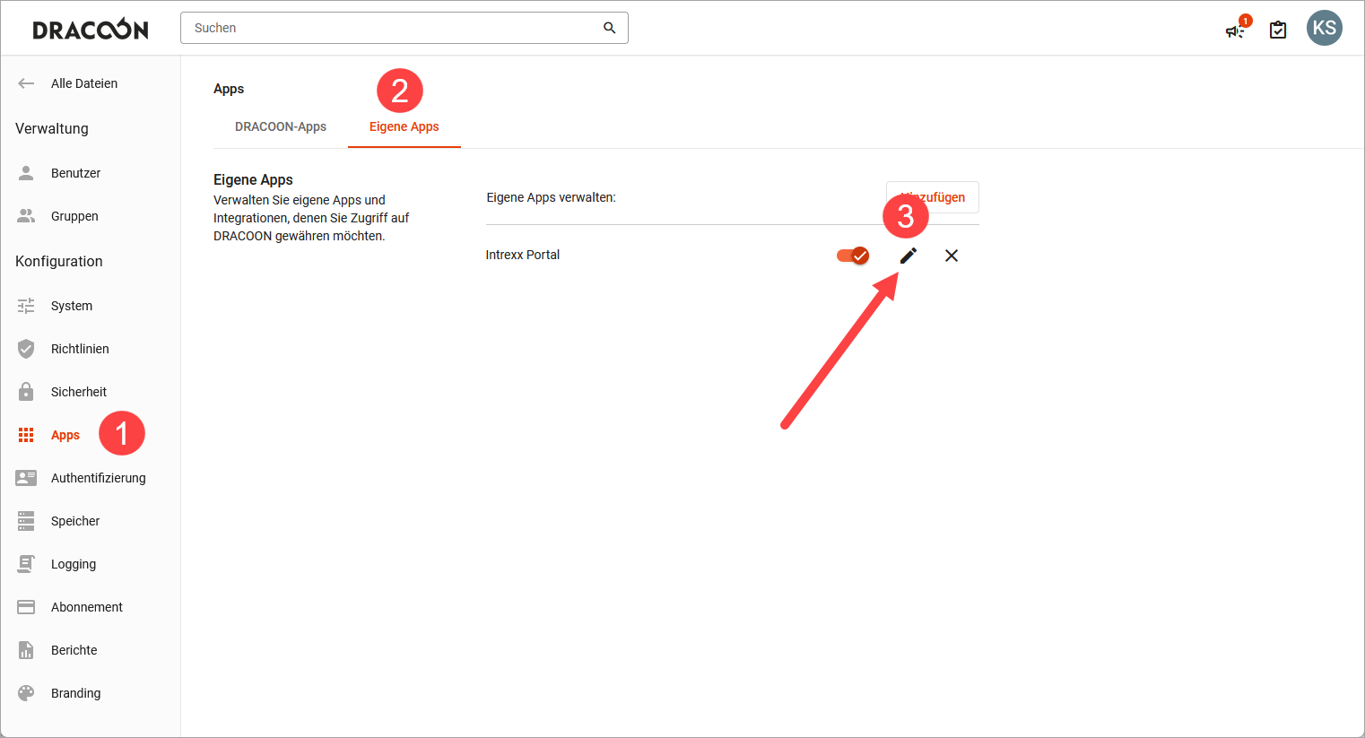Image resolution: width=1365 pixels, height=738 pixels.
Task: Click the Authentifizierung ID card icon
Action: [x=26, y=478]
